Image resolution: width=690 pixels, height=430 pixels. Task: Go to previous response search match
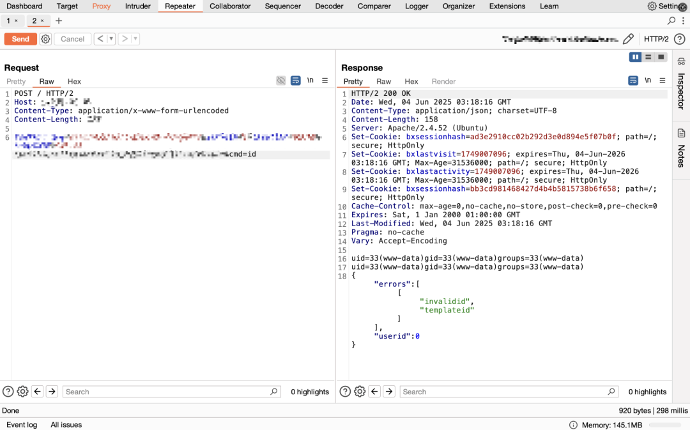pos(374,391)
